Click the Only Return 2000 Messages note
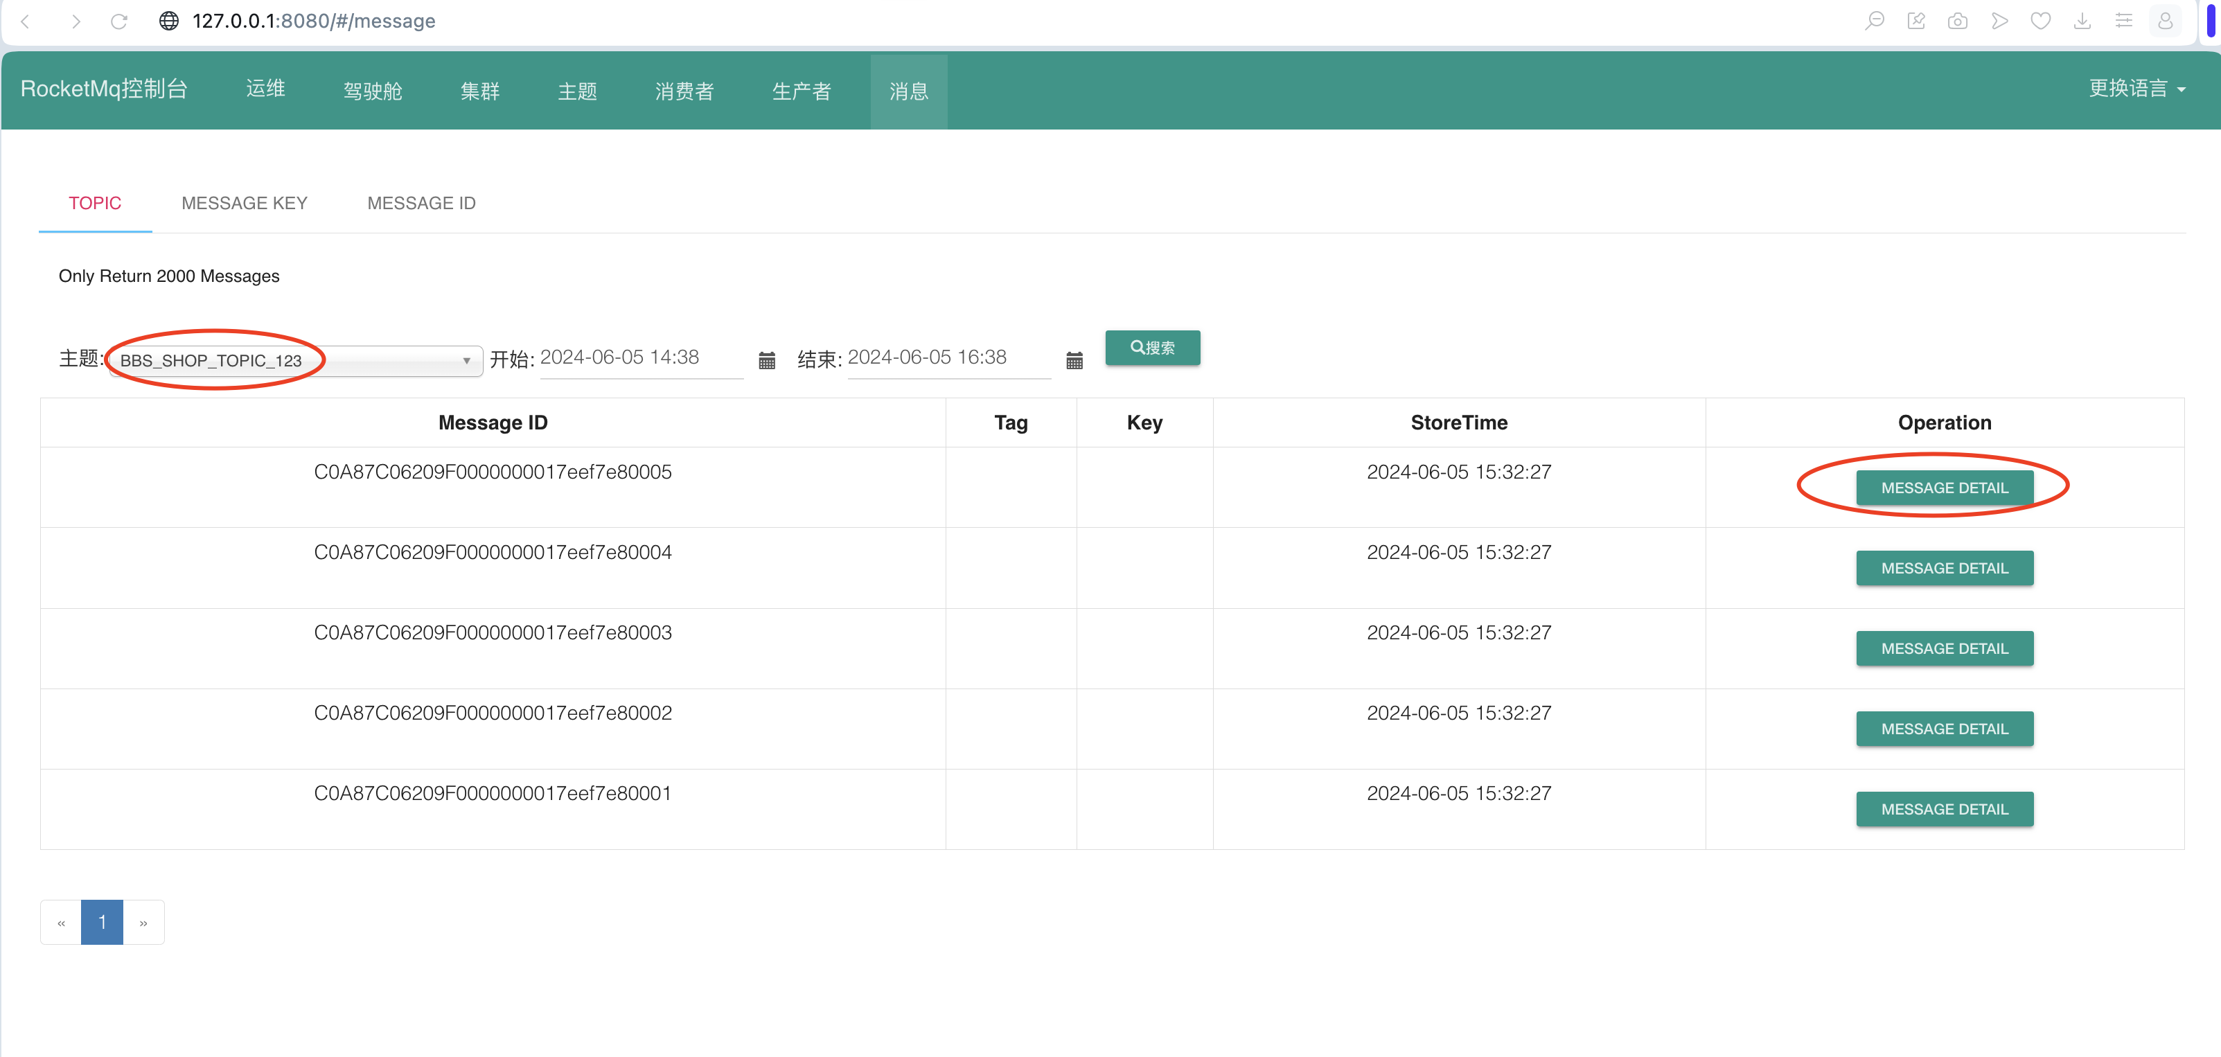2221x1057 pixels. click(x=169, y=276)
